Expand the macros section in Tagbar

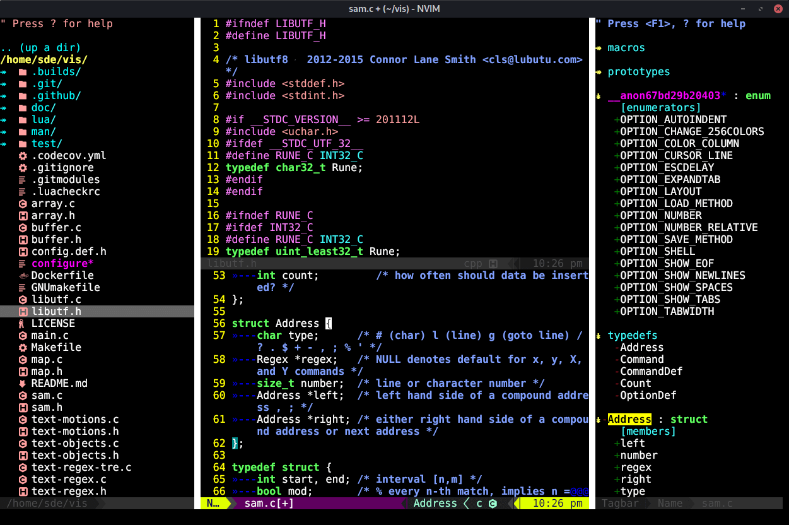click(x=599, y=48)
